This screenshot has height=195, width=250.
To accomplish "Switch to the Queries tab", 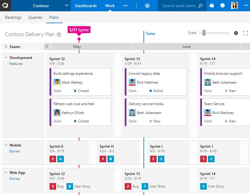I will [x=35, y=17].
